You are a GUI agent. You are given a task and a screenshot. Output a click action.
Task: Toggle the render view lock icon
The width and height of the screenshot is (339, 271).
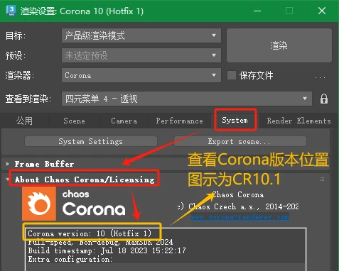324,99
